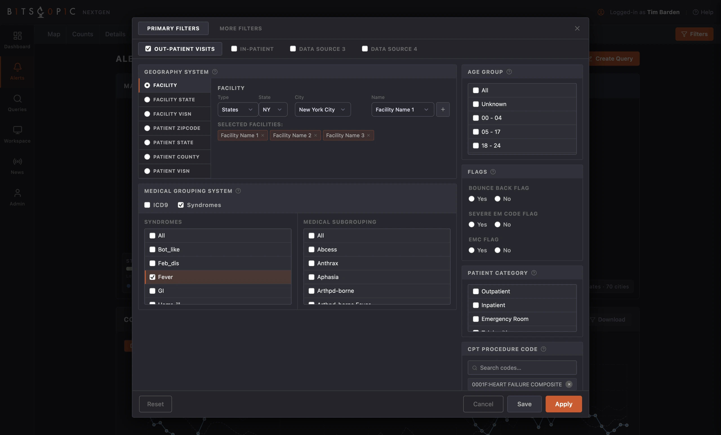The width and height of the screenshot is (721, 435).
Task: Show CPT Procedure Code help icon
Action: [x=543, y=349]
